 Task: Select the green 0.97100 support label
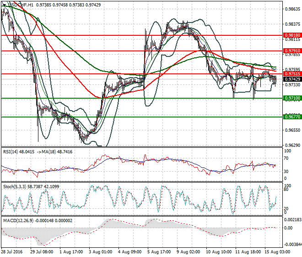[292, 98]
